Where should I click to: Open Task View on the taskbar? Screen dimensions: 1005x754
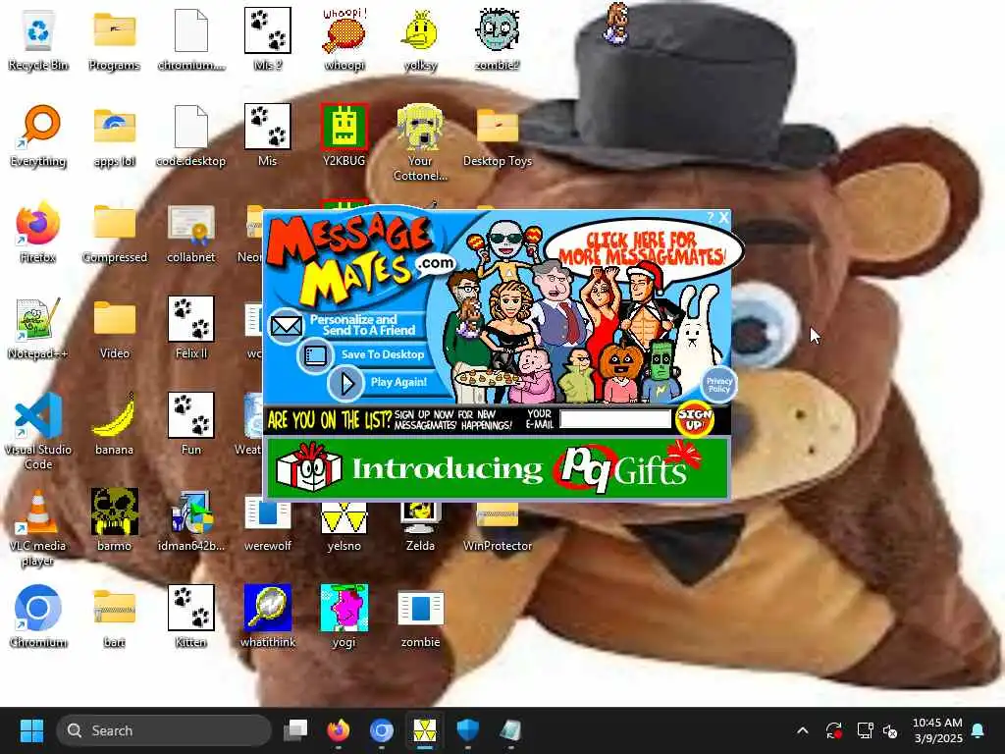point(295,730)
